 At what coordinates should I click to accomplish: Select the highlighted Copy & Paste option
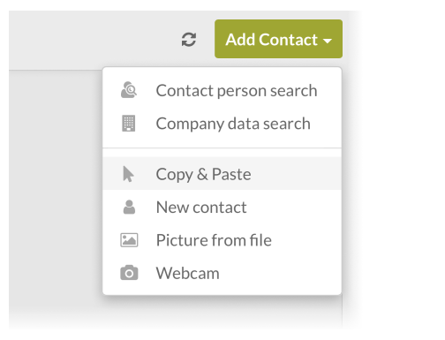pos(222,174)
